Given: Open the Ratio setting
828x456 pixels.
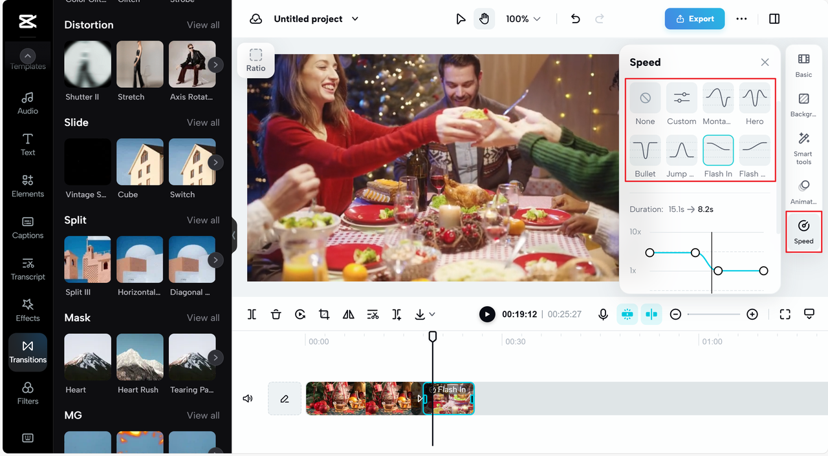Looking at the screenshot, I should point(256,60).
